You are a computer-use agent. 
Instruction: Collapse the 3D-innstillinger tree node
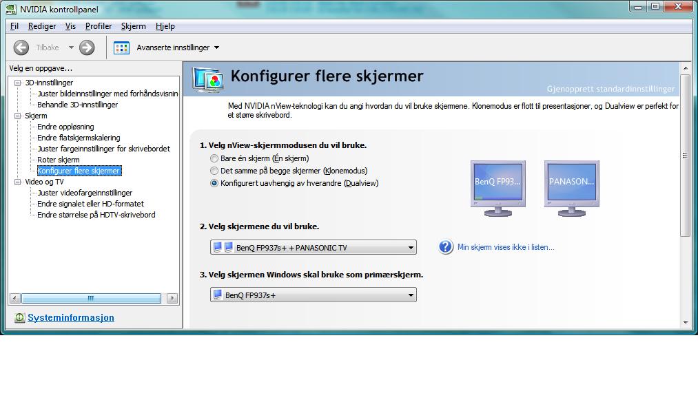(x=18, y=83)
